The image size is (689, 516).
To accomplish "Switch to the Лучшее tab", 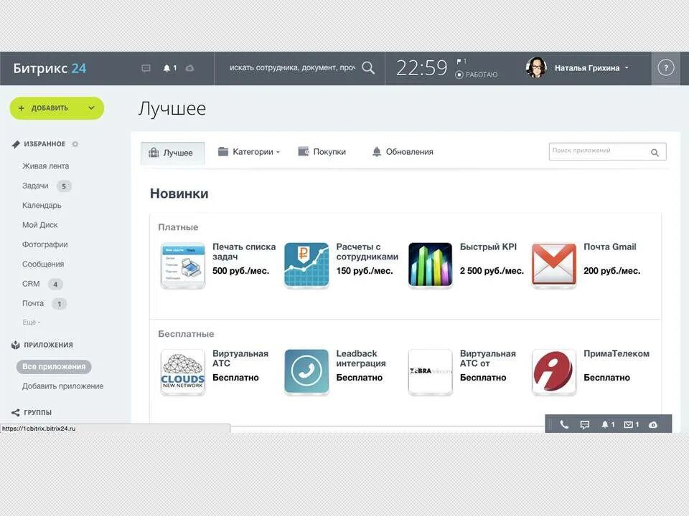I will [x=173, y=153].
